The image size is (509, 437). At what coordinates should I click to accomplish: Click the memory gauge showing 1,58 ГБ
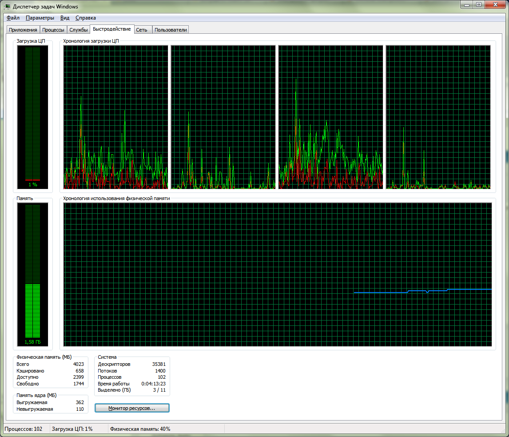pos(32,275)
